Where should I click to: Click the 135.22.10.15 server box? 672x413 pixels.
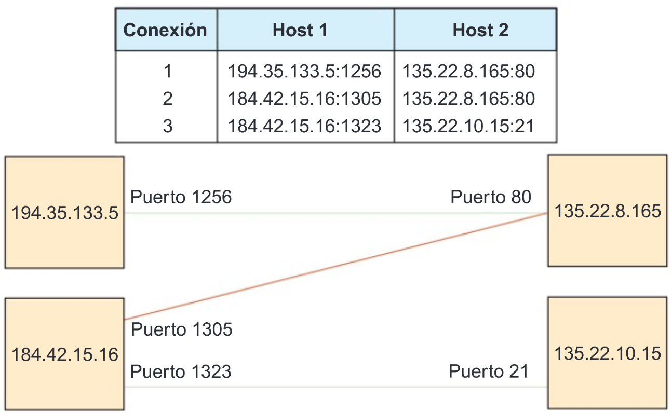click(607, 353)
